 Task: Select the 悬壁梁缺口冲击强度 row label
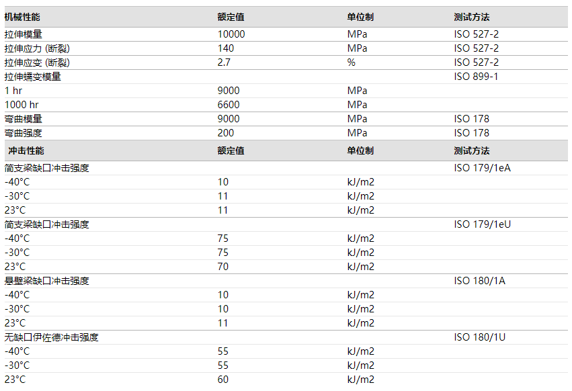tap(47, 281)
